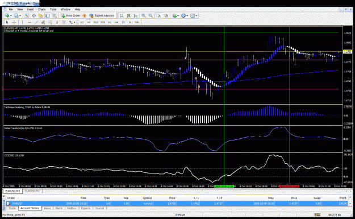
Task: Switch chart to candlesticks view icon
Action: coord(128,15)
